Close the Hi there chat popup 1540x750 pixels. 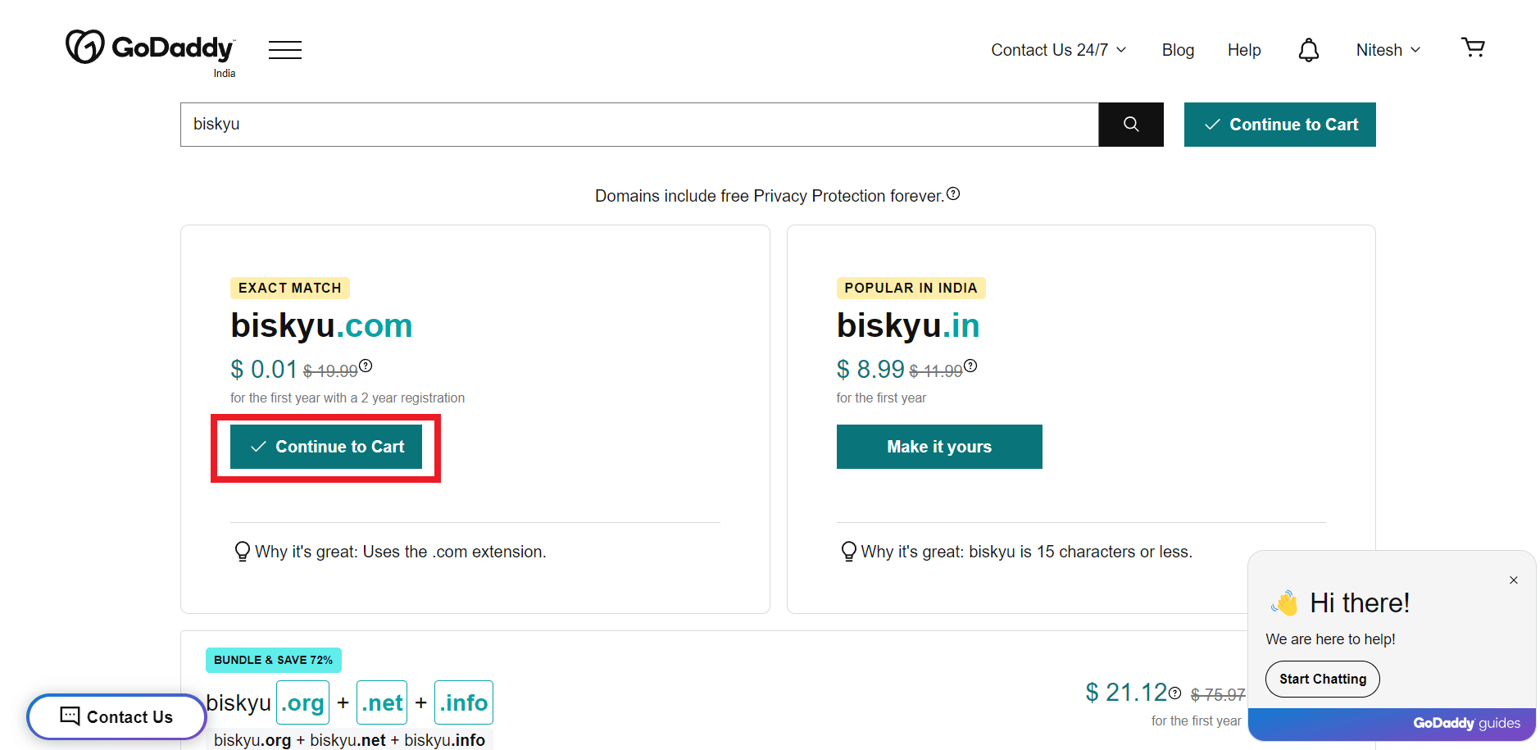click(1514, 580)
